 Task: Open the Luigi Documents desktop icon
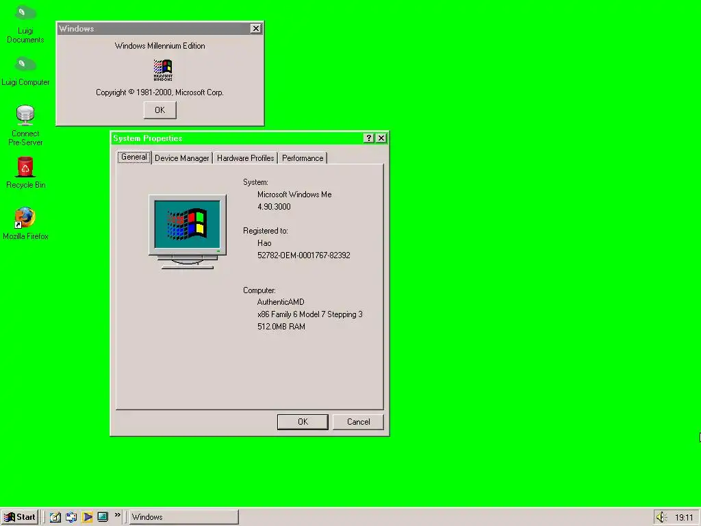25,24
